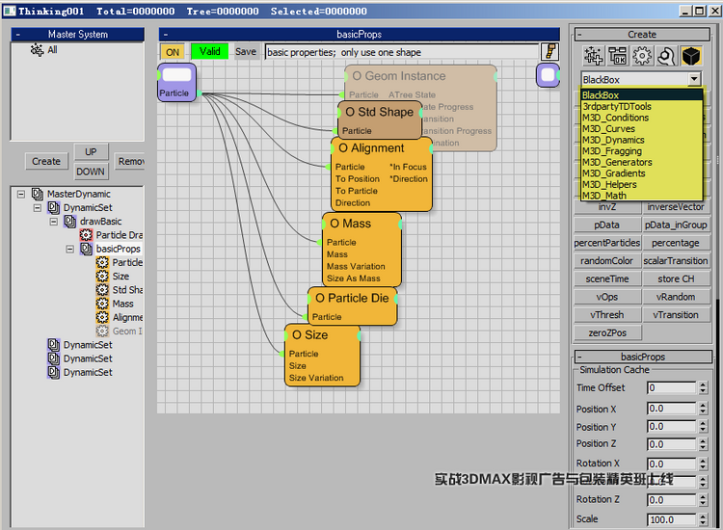The width and height of the screenshot is (723, 530).
Task: Click the Remove button
Action: click(x=129, y=161)
